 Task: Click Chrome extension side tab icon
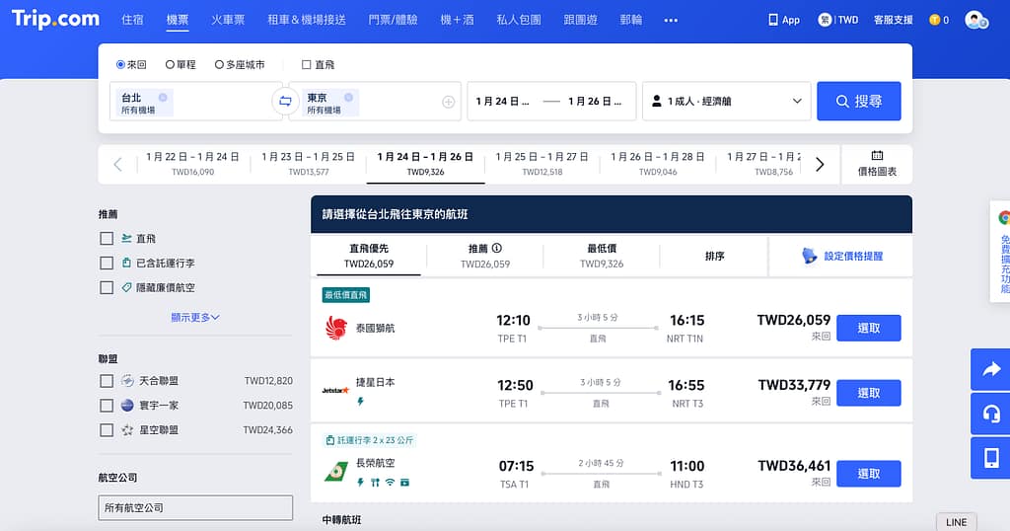tap(1003, 218)
